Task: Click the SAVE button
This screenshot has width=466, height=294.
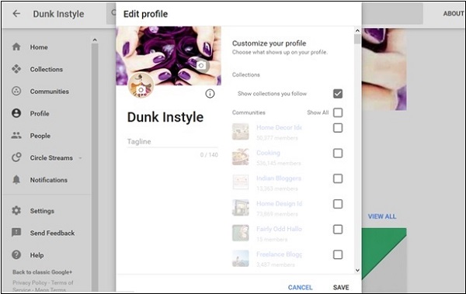Action: (x=341, y=287)
